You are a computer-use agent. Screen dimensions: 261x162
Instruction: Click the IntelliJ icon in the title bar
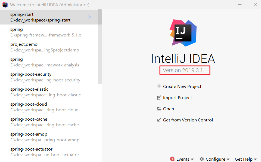pos(5,5)
